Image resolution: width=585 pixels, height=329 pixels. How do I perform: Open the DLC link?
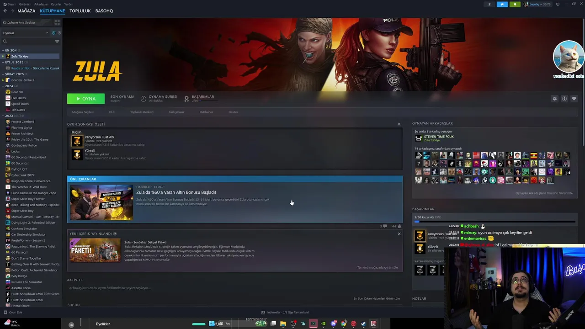pyautogui.click(x=112, y=112)
